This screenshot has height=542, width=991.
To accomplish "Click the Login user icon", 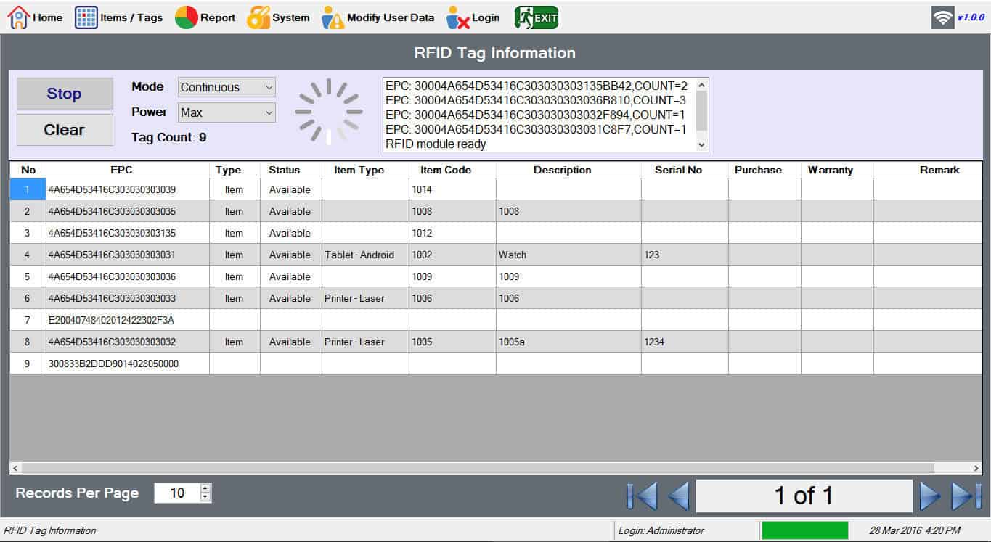I will pyautogui.click(x=458, y=17).
